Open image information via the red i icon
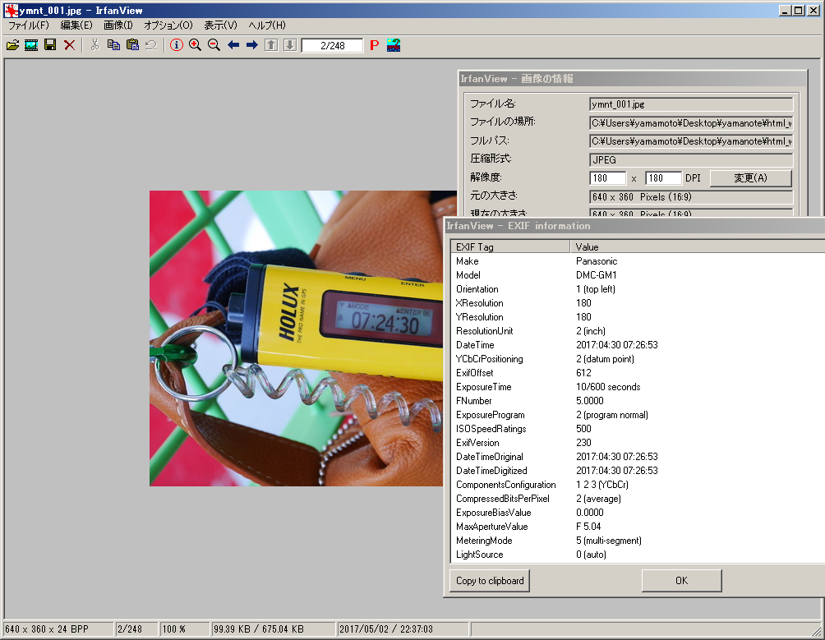This screenshot has height=640, width=825. [177, 45]
